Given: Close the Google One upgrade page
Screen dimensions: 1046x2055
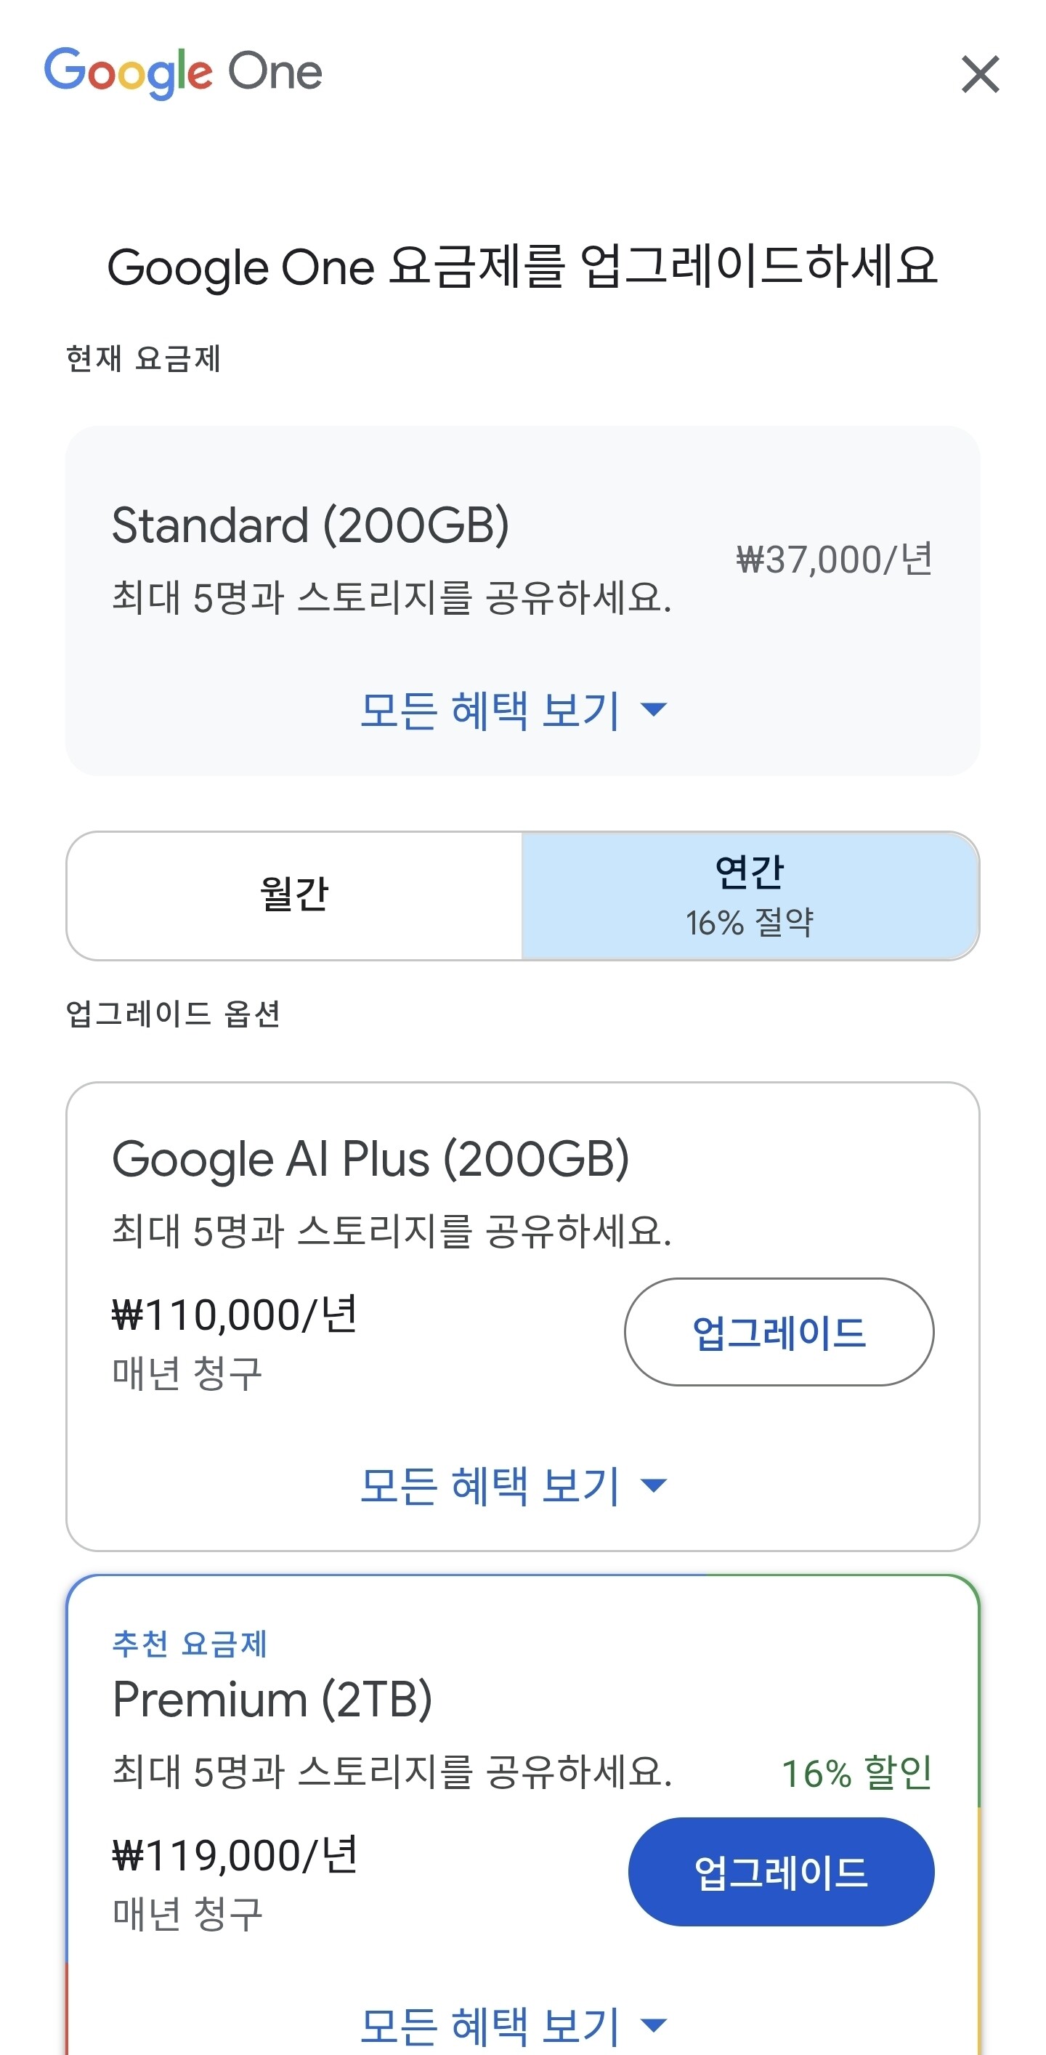Looking at the screenshot, I should [980, 74].
